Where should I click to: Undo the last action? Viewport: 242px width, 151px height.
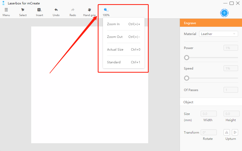click(56, 10)
